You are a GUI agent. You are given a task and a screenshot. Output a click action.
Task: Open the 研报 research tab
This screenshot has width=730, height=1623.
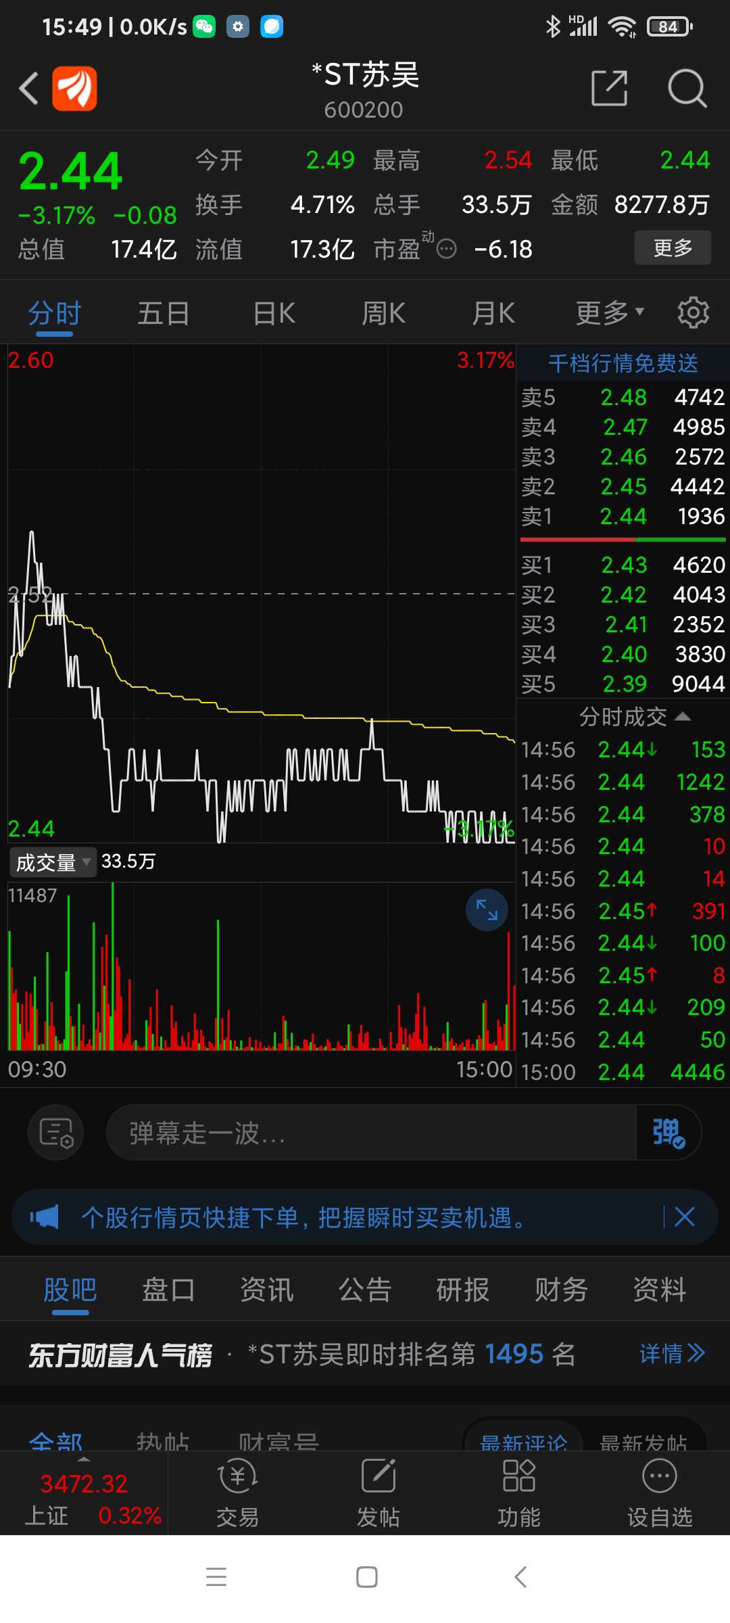pyautogui.click(x=463, y=1290)
